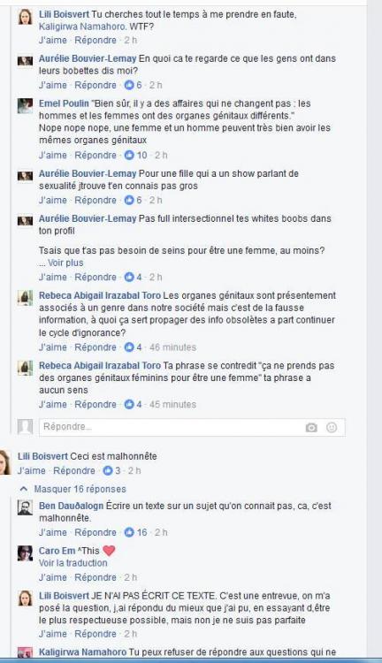This screenshot has width=382, height=663.
Task: Click Emel Poulin's profile picture
Action: [25, 106]
